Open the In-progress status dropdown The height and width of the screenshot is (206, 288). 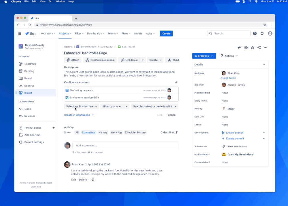[204, 56]
